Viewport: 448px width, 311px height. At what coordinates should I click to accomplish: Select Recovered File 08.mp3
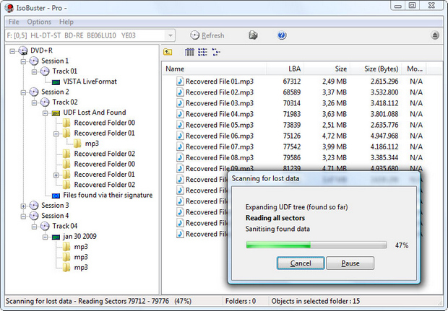click(x=220, y=157)
